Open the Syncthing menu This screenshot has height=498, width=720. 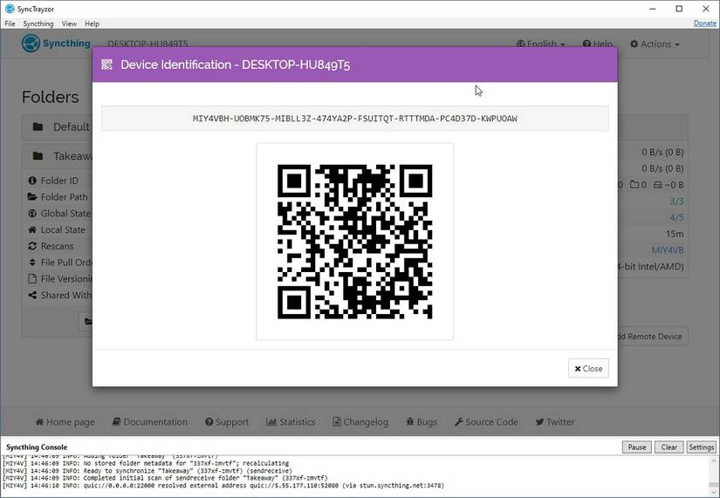pyautogui.click(x=38, y=24)
